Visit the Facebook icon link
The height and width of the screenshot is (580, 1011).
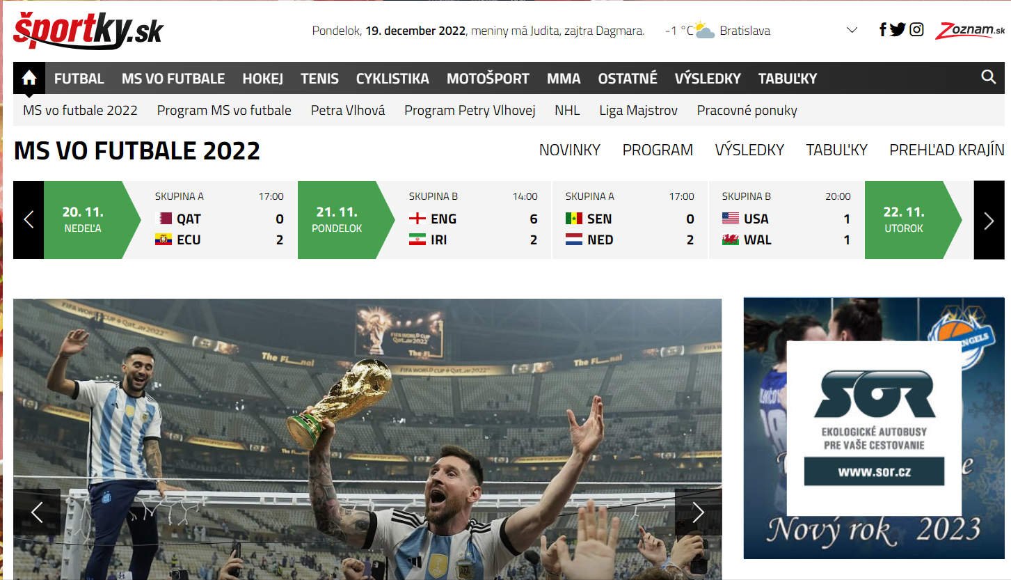pyautogui.click(x=883, y=30)
